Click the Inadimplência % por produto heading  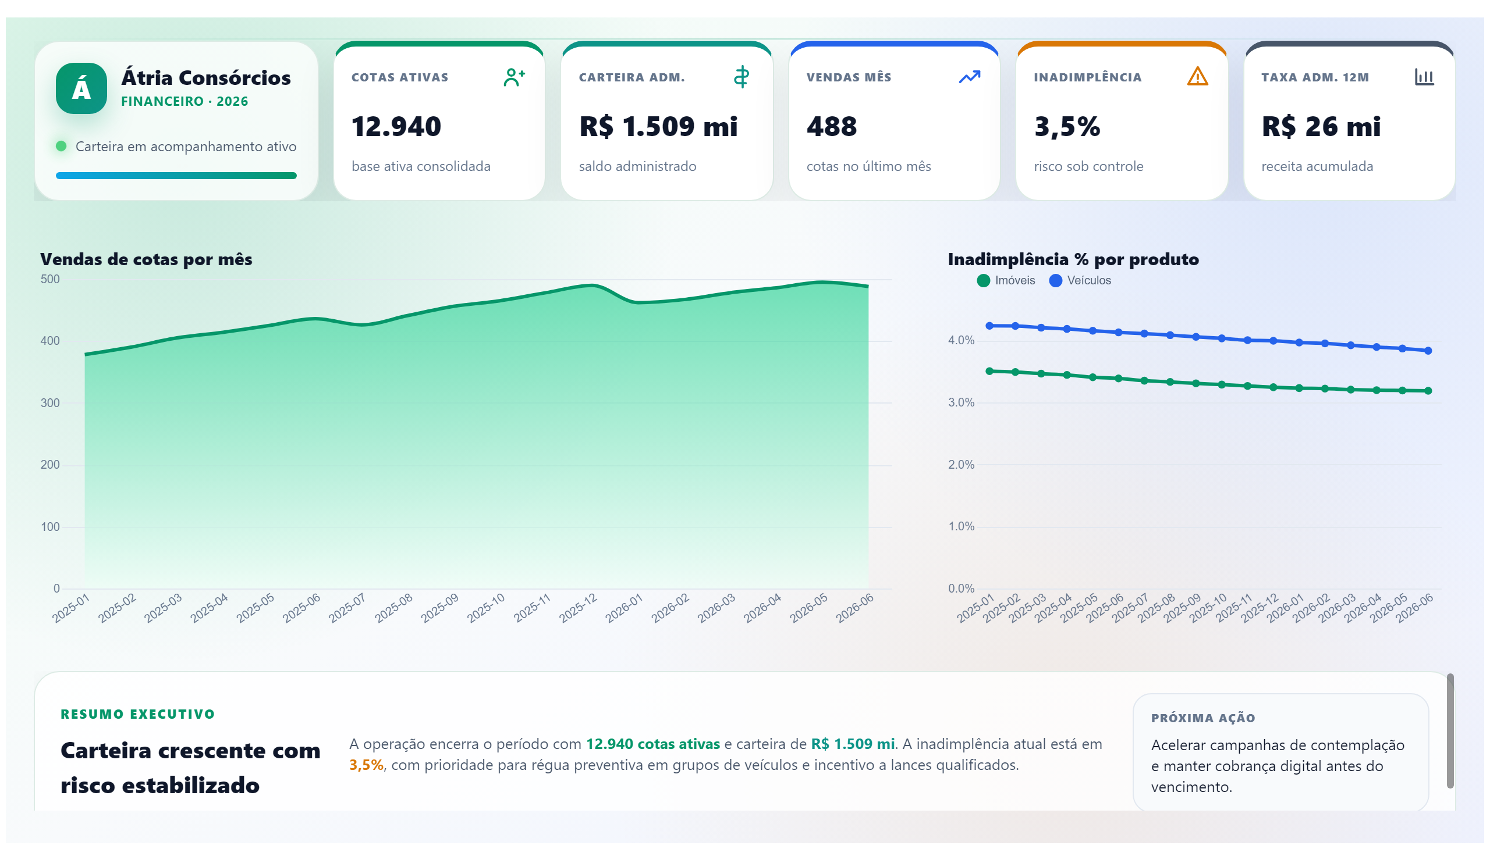pyautogui.click(x=1073, y=259)
